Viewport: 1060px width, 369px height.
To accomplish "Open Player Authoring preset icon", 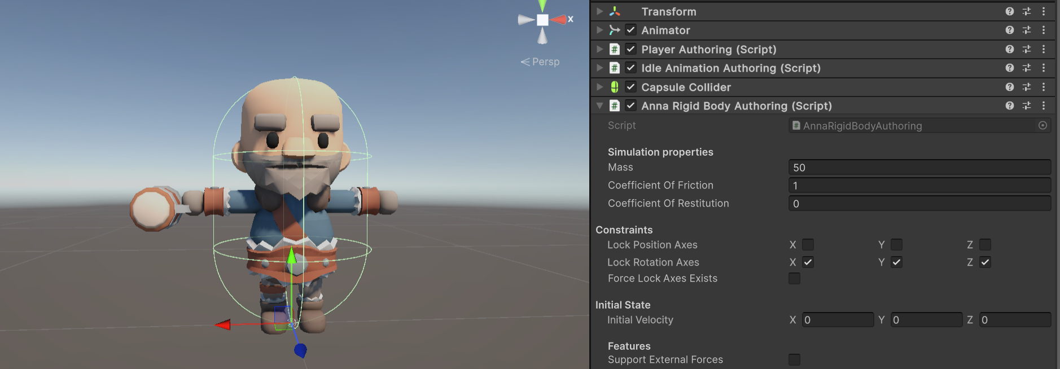I will pos(1027,49).
